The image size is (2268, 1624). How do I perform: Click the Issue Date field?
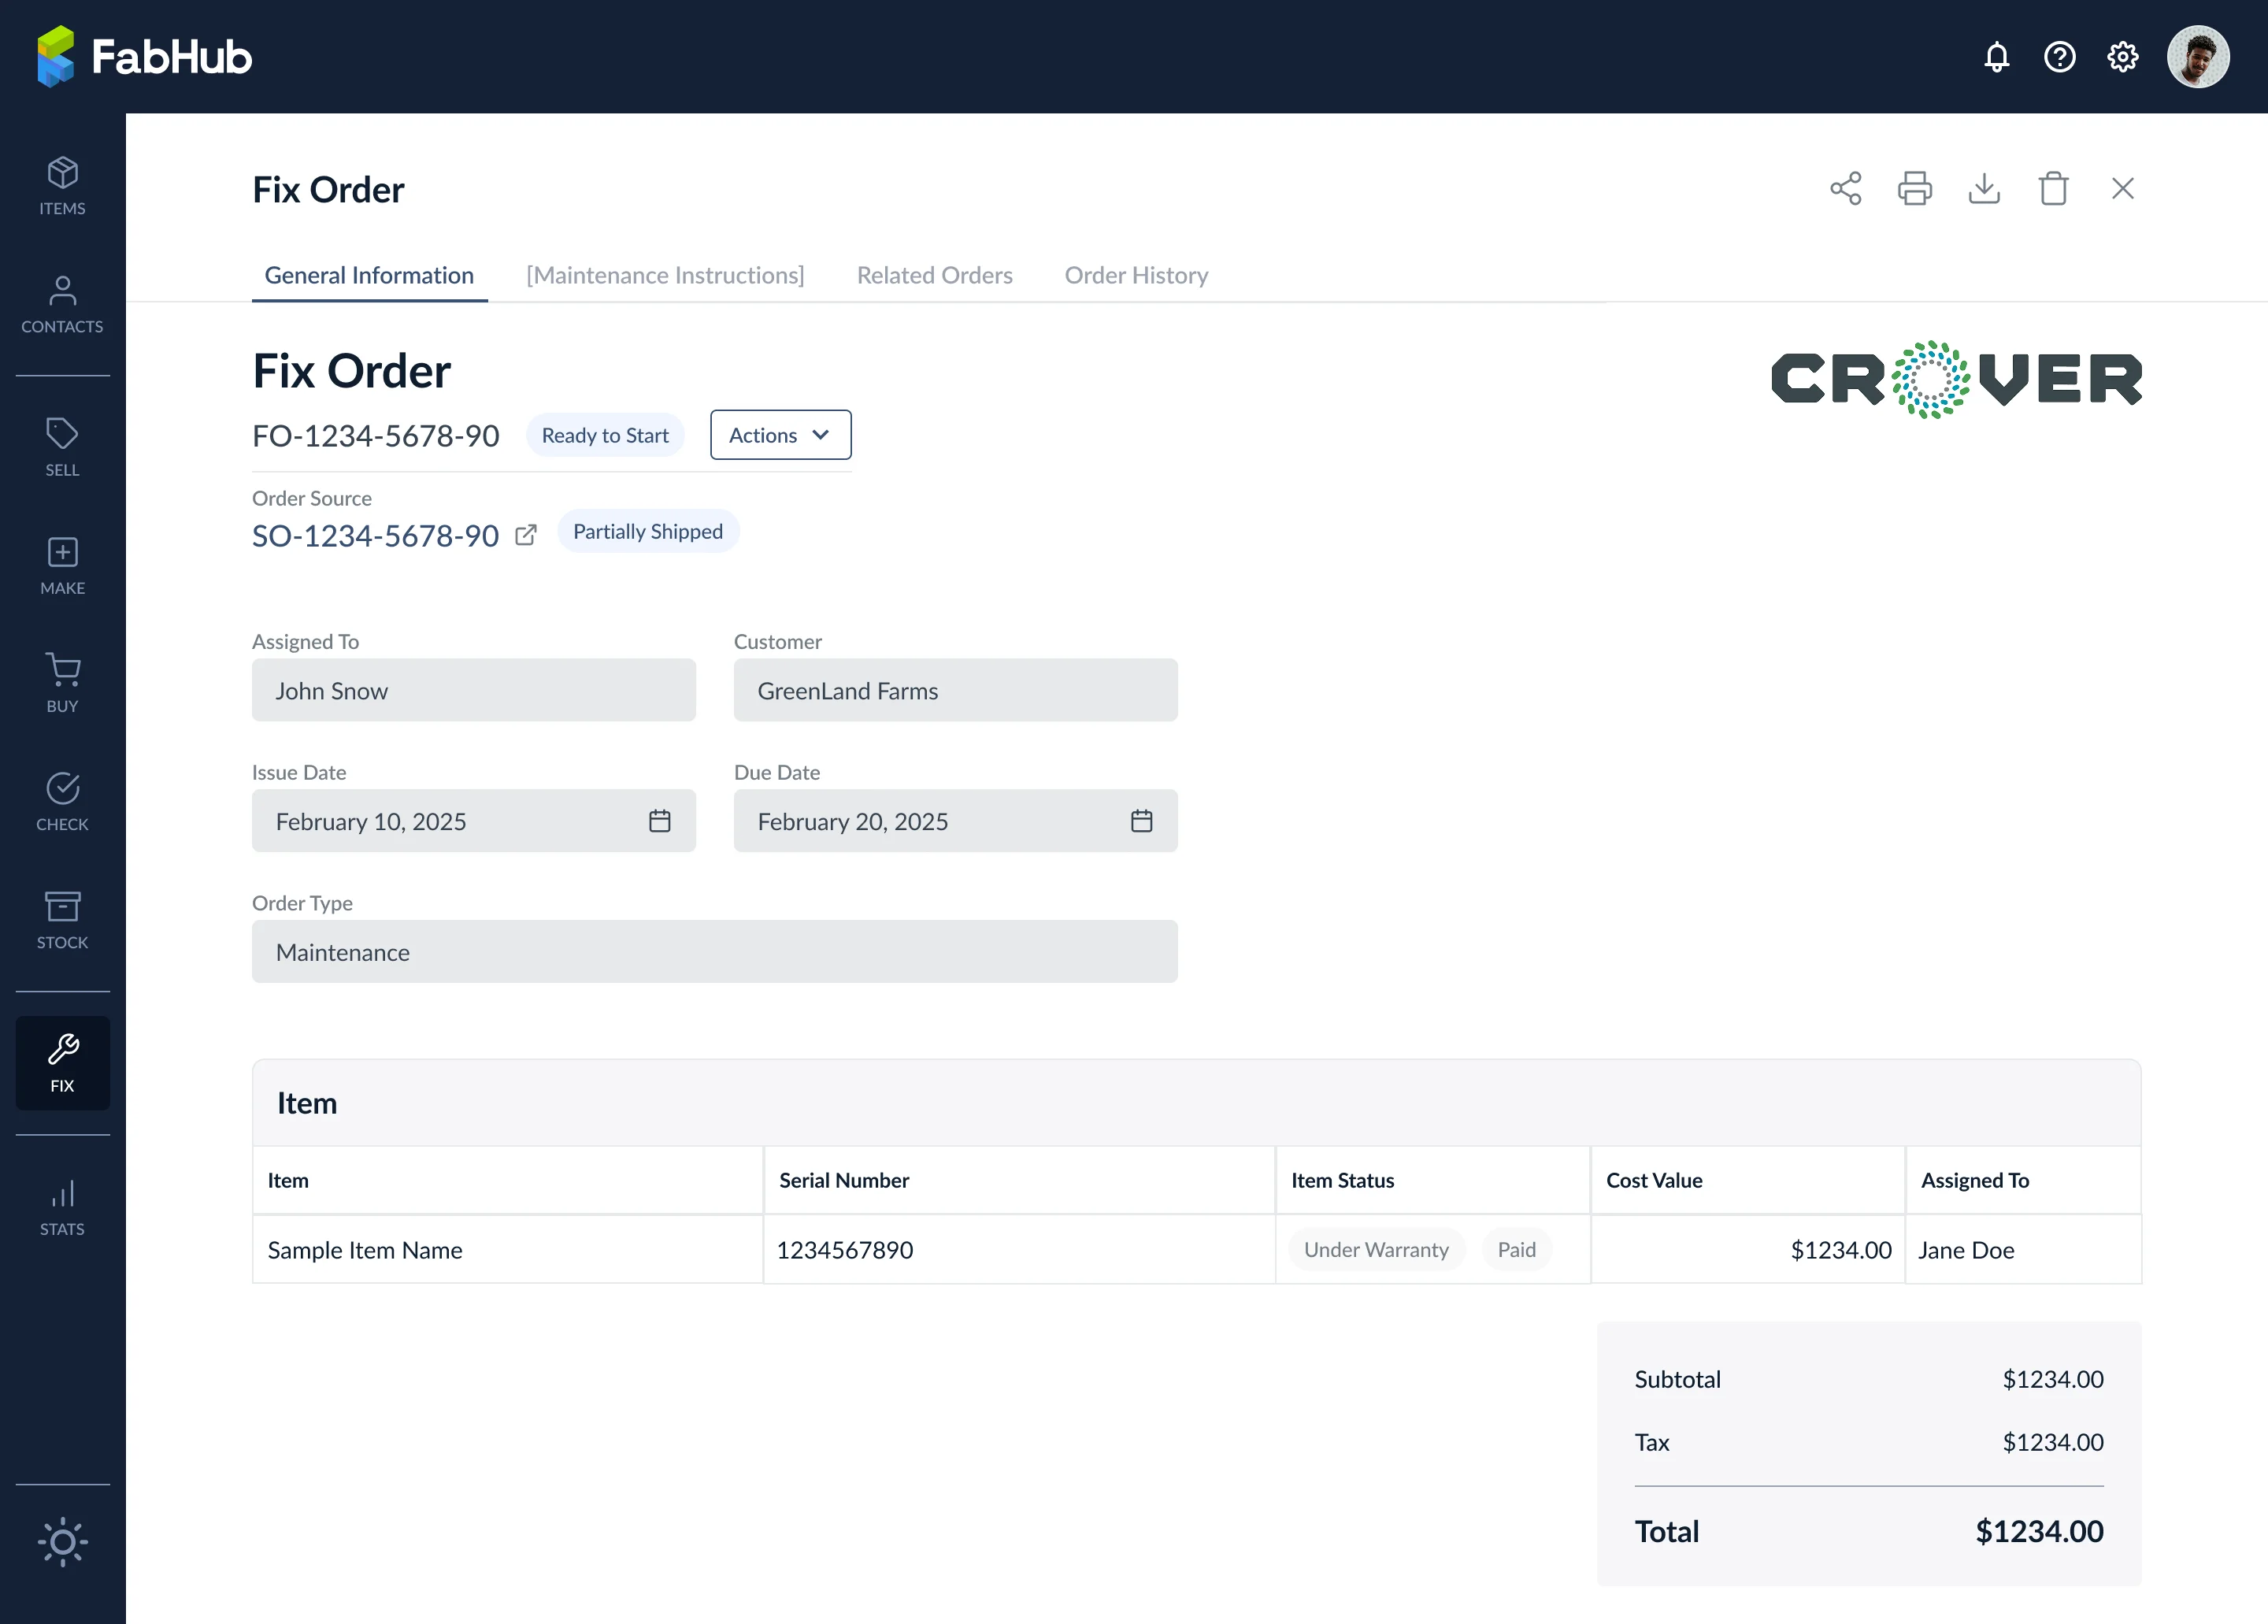pos(474,821)
